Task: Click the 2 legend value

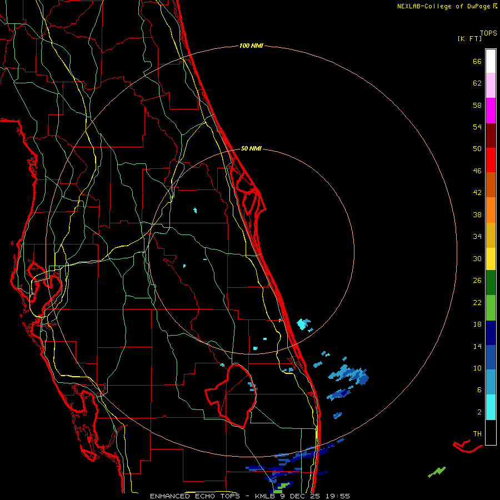Action: (x=479, y=412)
